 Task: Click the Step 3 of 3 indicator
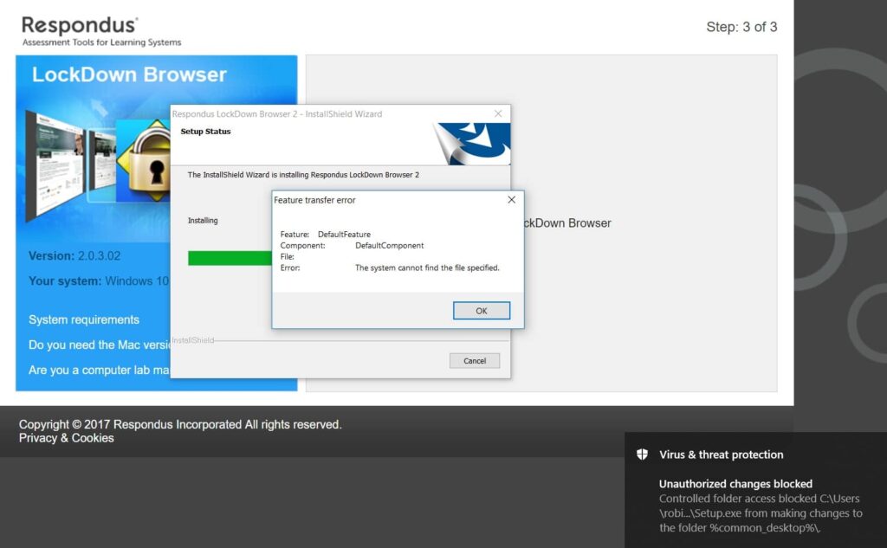741,27
